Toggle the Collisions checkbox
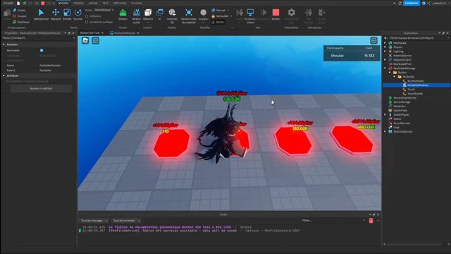The height and width of the screenshot is (254, 451). 87,16
